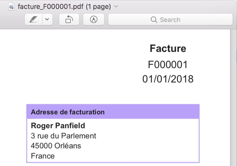Click the file name facture_F000001.pdf title
This screenshot has width=237, height=166.
point(50,7)
